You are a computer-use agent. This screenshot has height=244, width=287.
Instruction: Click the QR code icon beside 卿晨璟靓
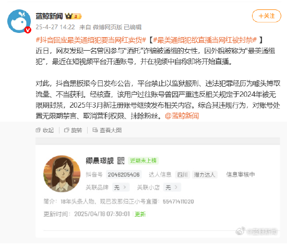coord(121,160)
